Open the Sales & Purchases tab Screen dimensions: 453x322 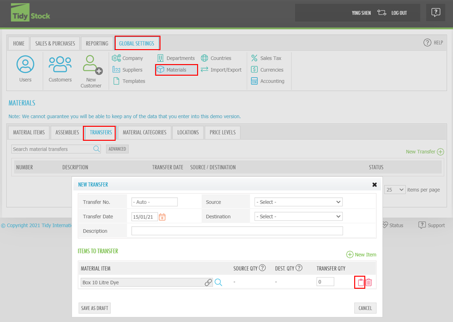[55, 43]
